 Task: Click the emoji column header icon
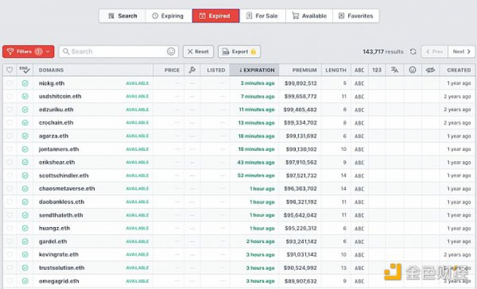click(x=412, y=70)
